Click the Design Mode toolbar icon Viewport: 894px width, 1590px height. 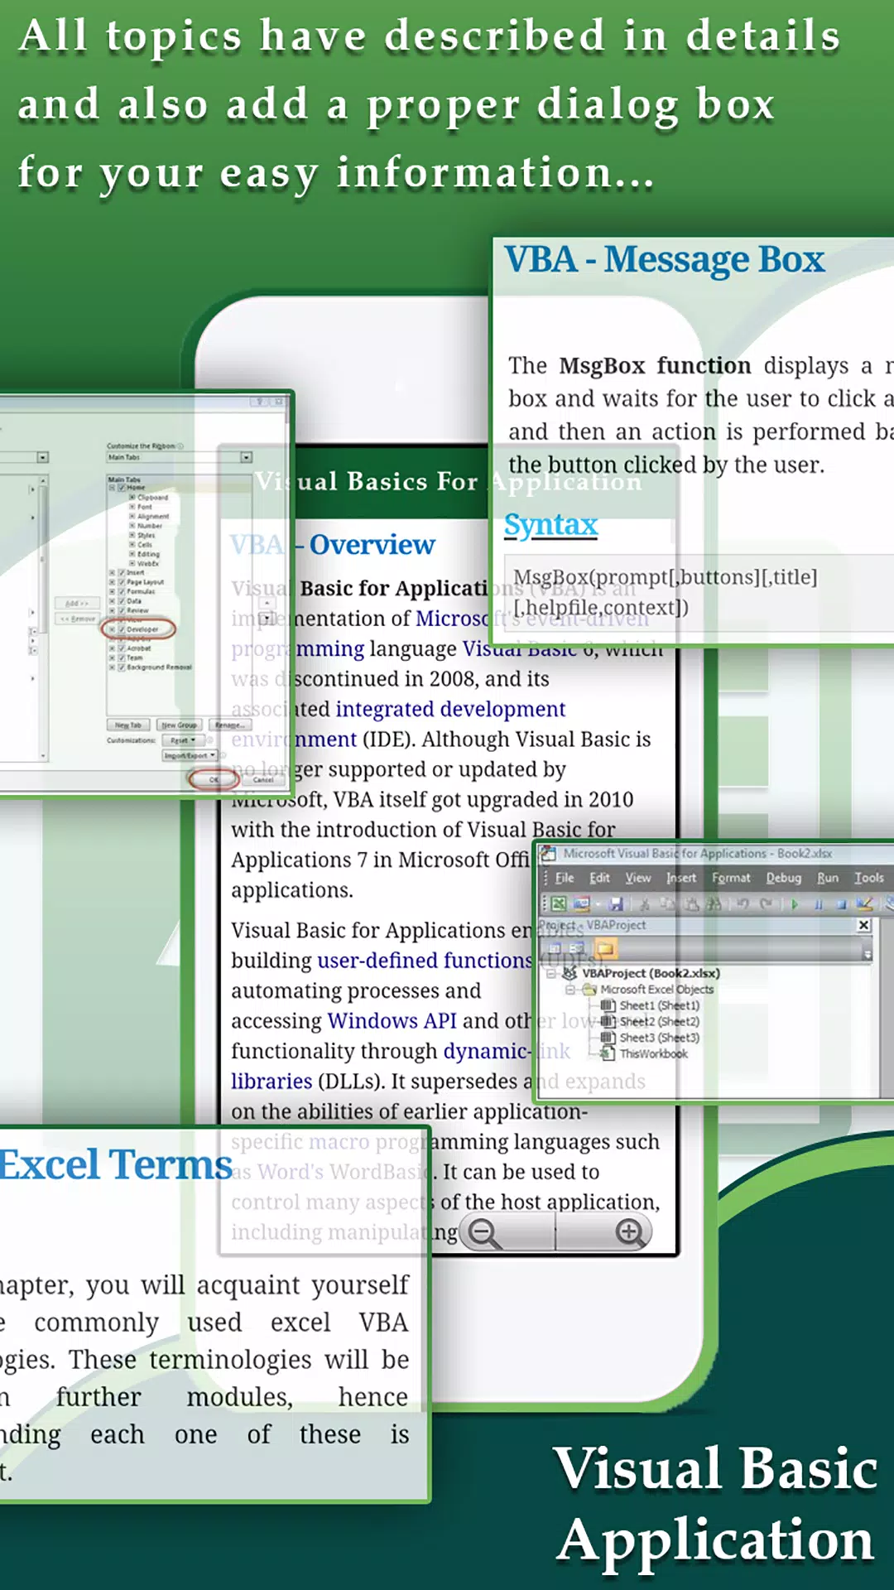(x=864, y=903)
